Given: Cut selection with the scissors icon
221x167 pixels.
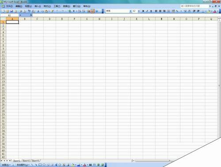Looking at the screenshot, I should [38, 11].
